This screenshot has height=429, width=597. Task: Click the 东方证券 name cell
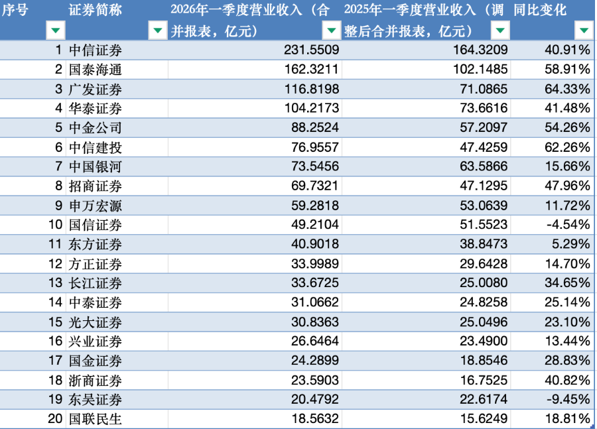coord(96,245)
